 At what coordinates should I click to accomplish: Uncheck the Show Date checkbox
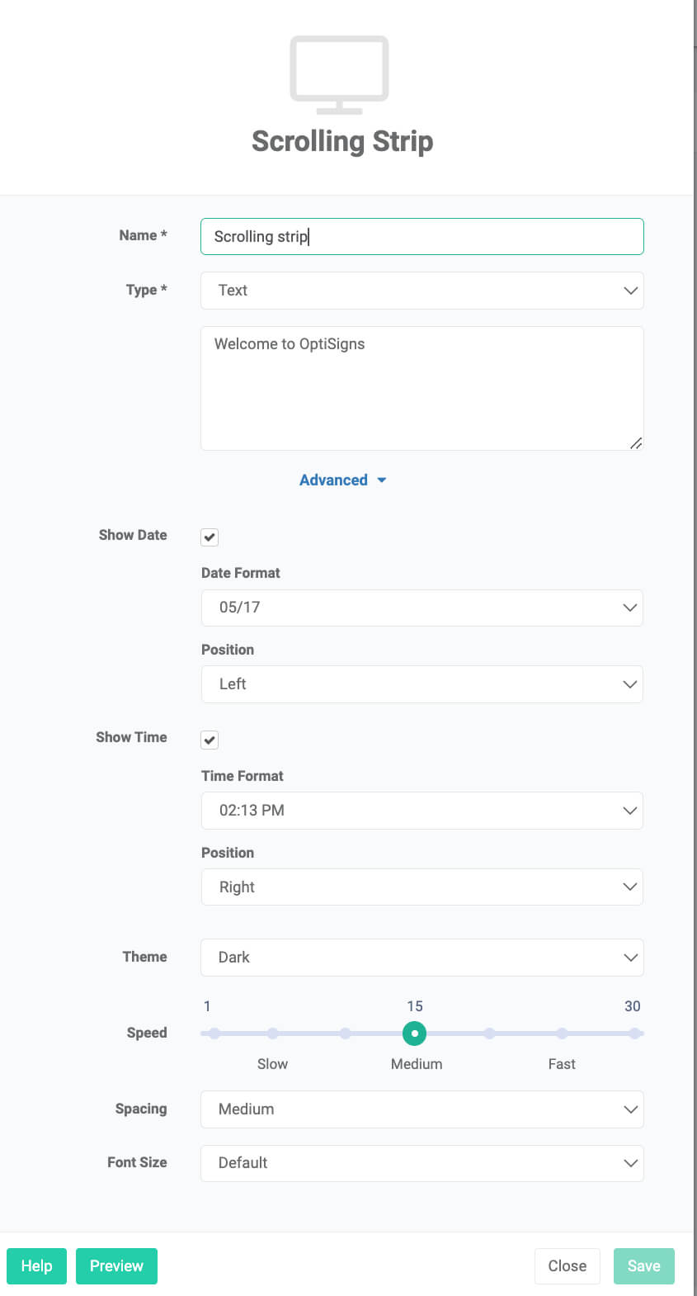click(x=210, y=537)
